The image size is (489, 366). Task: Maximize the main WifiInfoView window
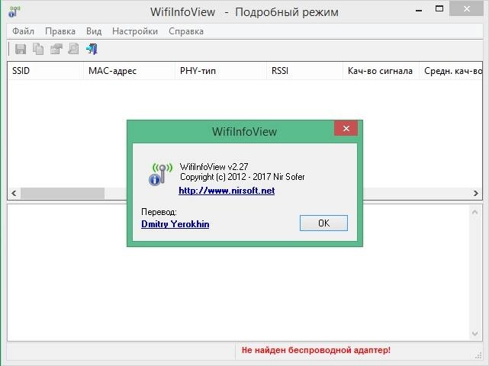(x=439, y=9)
